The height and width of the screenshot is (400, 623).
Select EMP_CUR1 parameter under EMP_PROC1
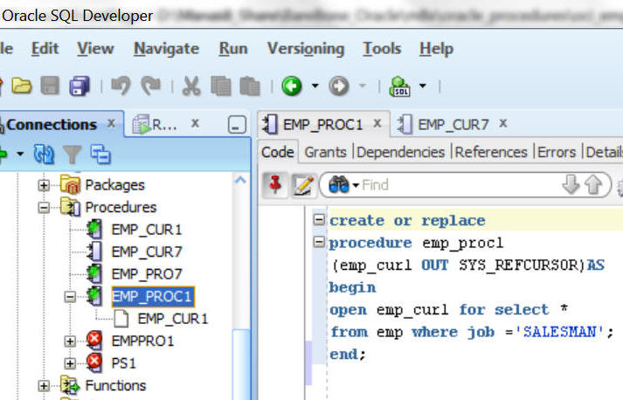[x=172, y=319]
